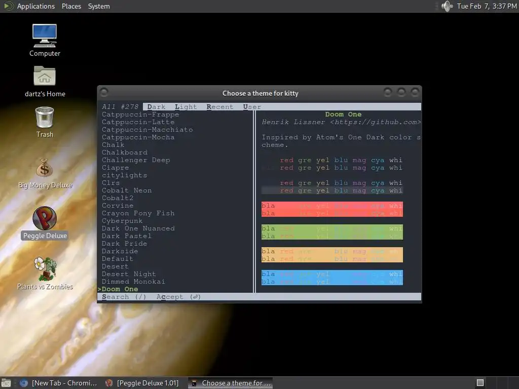Open the Places menu

pos(71,6)
